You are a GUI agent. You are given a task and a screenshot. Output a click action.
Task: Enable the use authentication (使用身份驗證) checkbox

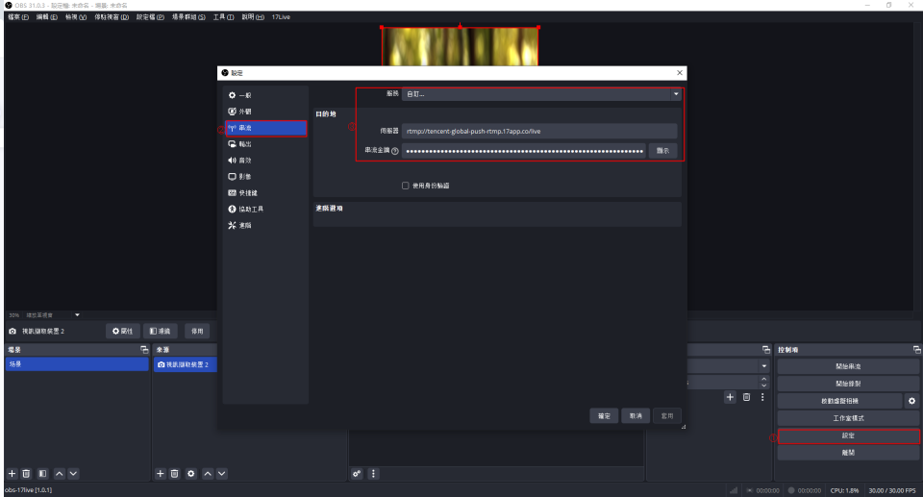click(406, 186)
